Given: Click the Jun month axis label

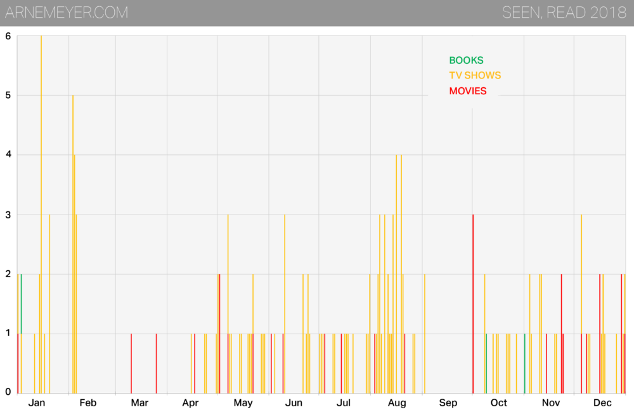Looking at the screenshot, I should (x=294, y=403).
